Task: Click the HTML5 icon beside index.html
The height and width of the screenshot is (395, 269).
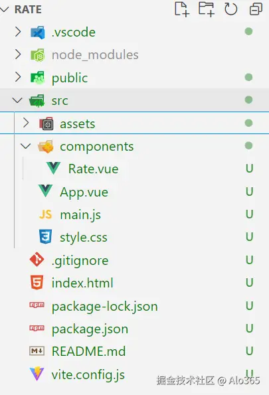Action: 37,282
